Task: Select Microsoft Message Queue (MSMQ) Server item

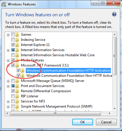Action: (x=52, y=81)
